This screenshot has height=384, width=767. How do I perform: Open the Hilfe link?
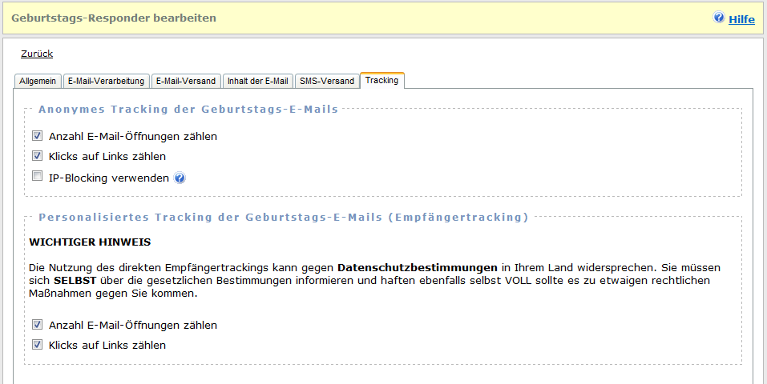(x=741, y=19)
